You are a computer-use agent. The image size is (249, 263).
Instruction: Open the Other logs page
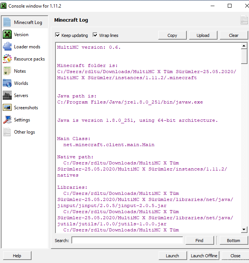click(25, 132)
